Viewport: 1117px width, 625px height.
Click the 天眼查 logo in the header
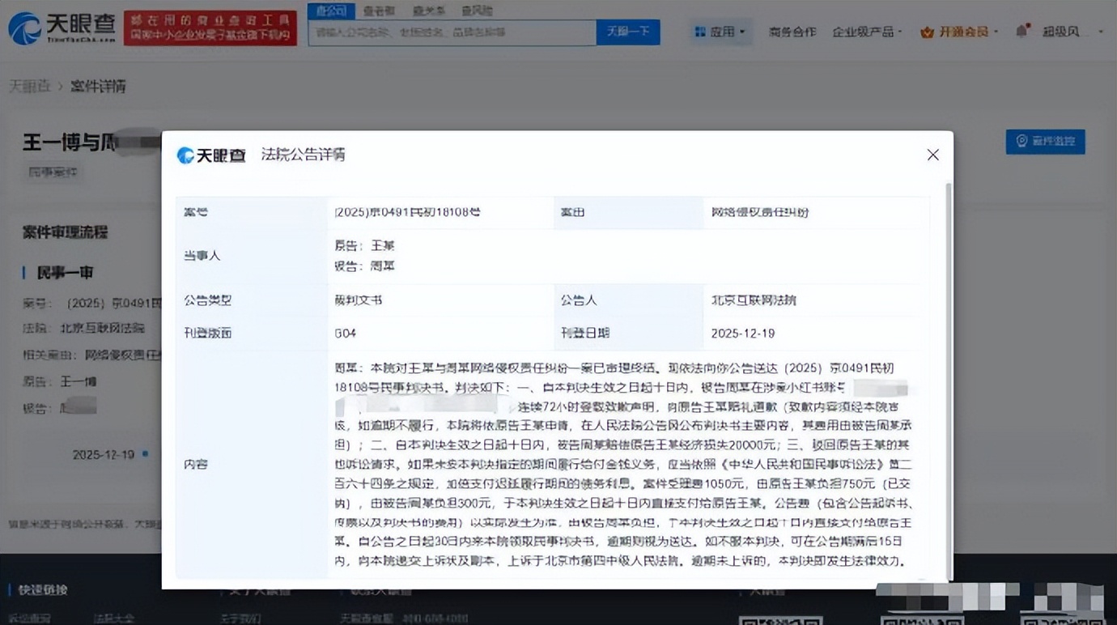[62, 28]
